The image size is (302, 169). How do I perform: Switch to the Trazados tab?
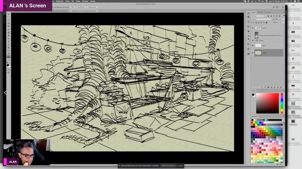point(268,13)
